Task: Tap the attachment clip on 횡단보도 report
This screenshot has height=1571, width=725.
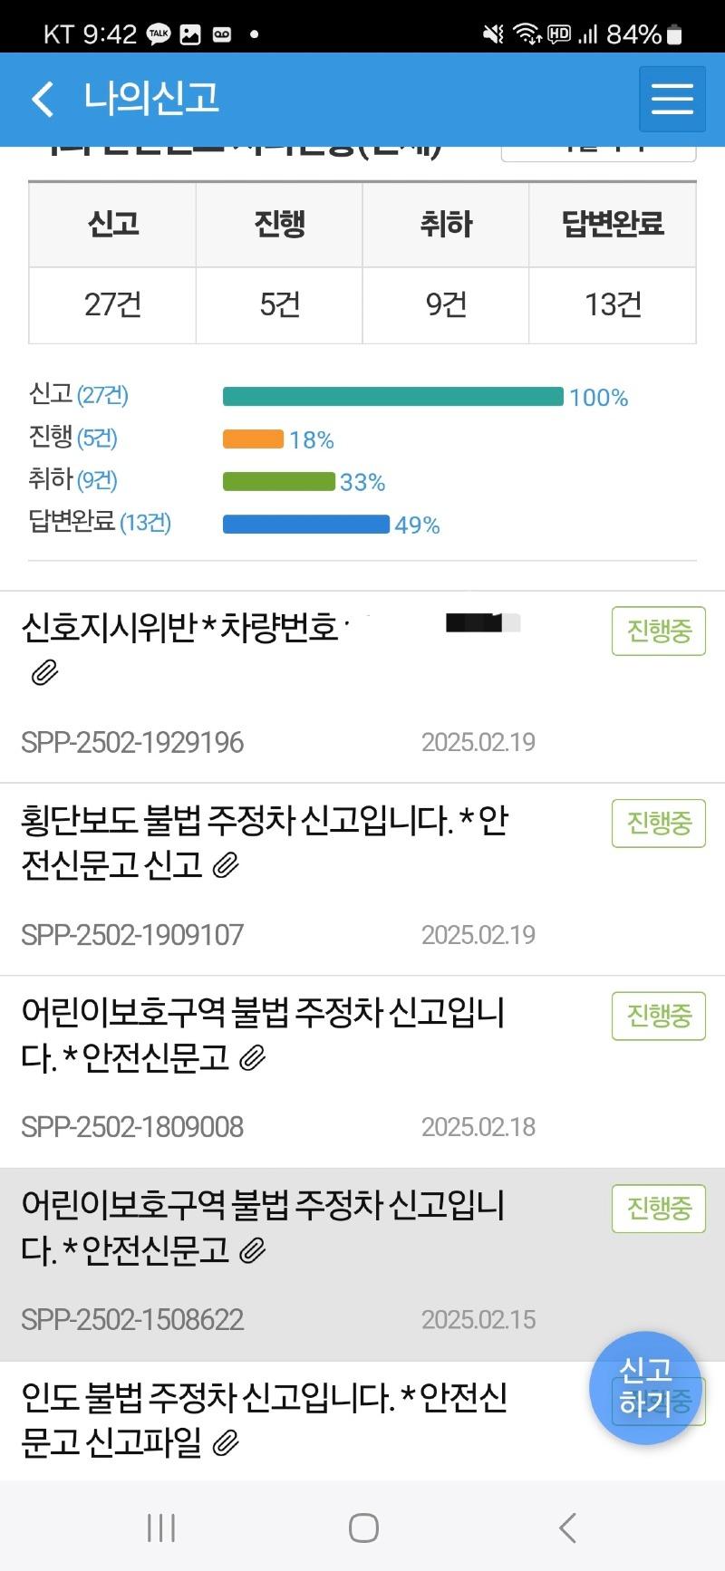Action: pyautogui.click(x=226, y=866)
